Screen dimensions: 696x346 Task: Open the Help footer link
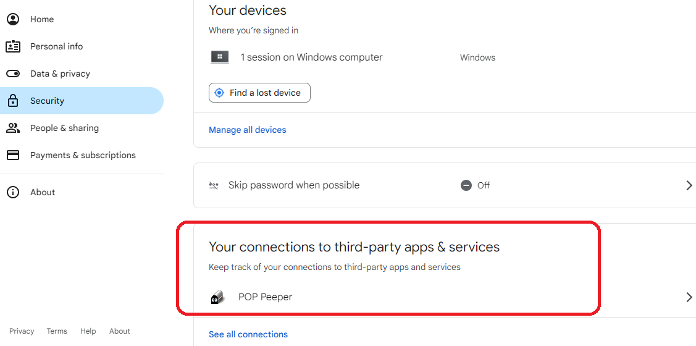88,331
